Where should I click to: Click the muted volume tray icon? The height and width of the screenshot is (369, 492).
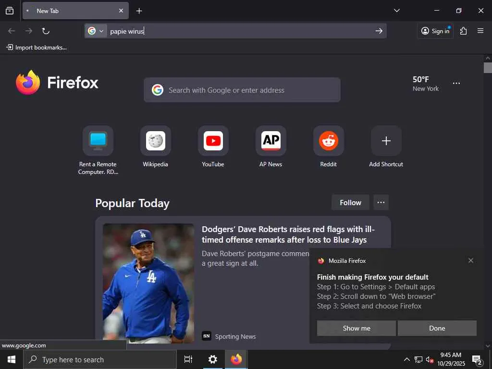pos(429,359)
